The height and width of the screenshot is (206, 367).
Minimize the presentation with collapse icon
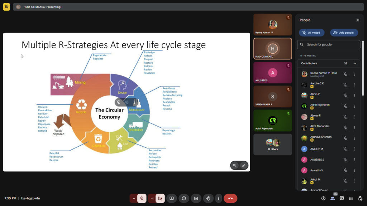[244, 165]
